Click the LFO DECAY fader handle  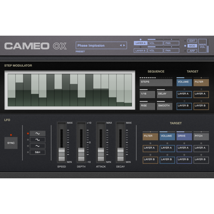pyautogui.click(x=121, y=154)
